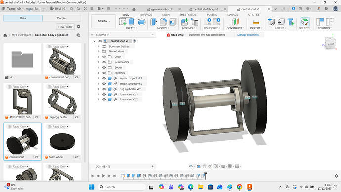
Task: Click the Manage documents link
Action: point(248,35)
